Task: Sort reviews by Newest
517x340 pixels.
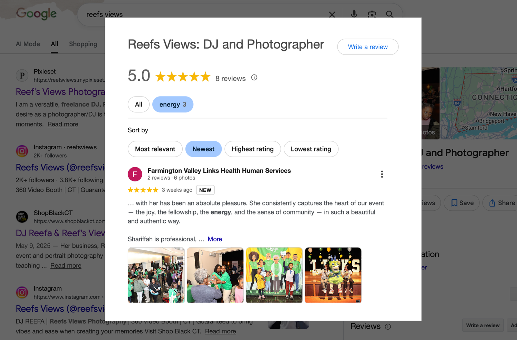Action: (x=203, y=149)
